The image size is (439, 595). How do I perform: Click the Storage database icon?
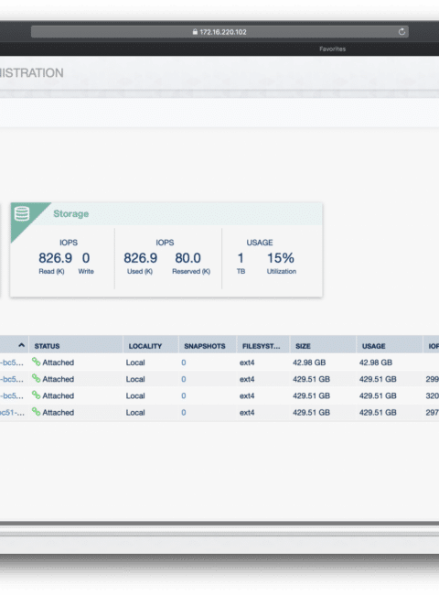22,213
